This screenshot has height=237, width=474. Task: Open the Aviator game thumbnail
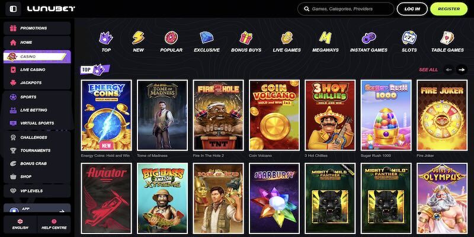pos(107,198)
